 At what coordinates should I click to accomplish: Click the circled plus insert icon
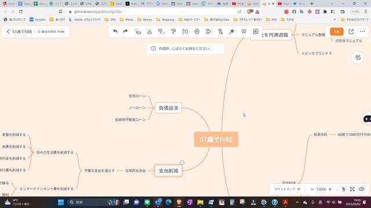197,31
